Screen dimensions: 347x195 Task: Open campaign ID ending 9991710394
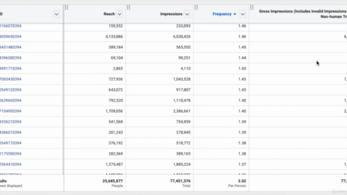(11, 69)
